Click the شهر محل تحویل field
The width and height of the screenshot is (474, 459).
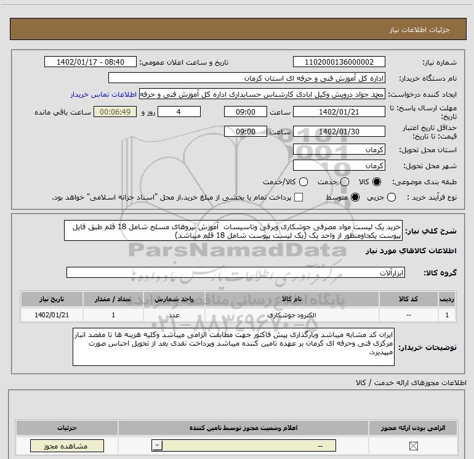click(339, 166)
